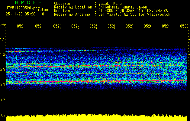This screenshot has width=190, height=121.
Task: Click the Shibukawa, Gunma, Japan location text
Action: [x=123, y=7]
